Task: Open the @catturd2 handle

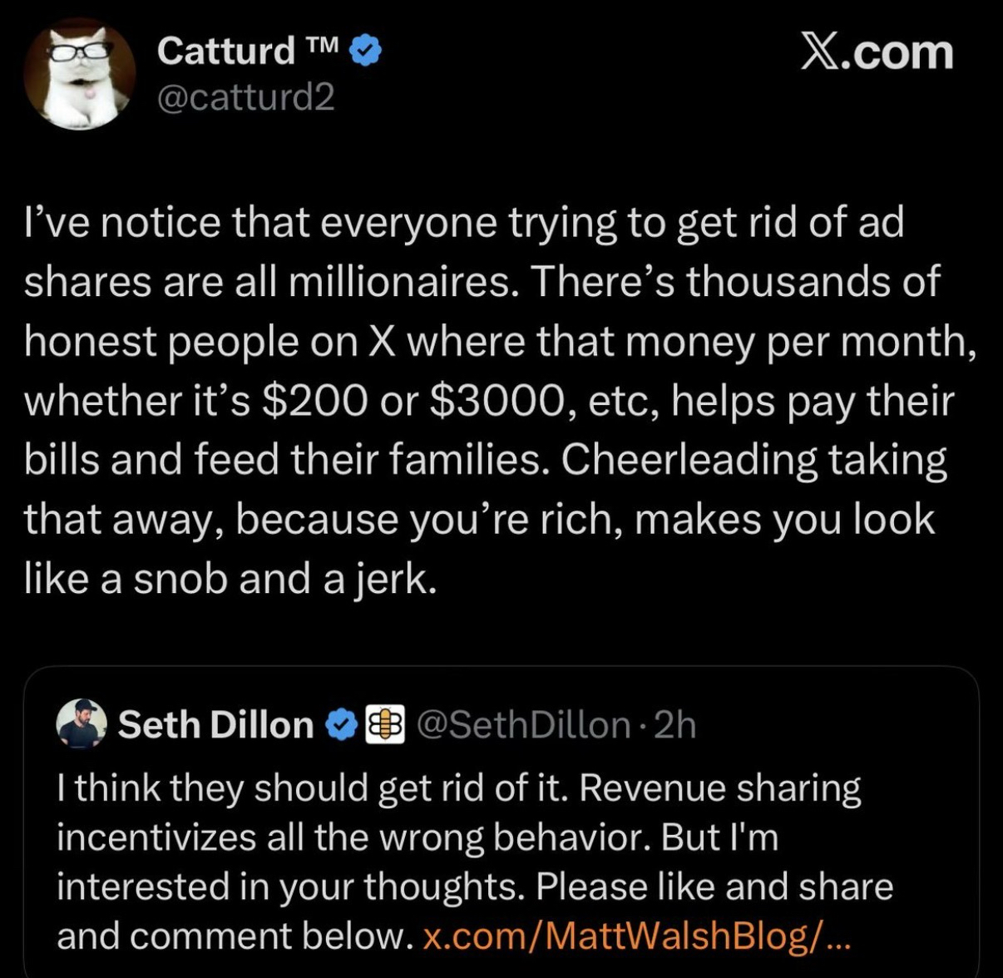Action: click(x=246, y=98)
